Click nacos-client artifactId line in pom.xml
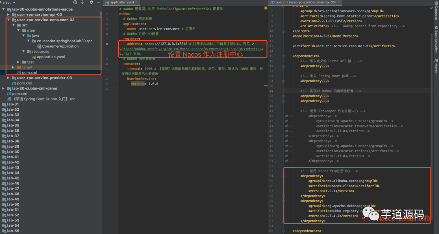This screenshot has width=439, height=234. pyautogui.click(x=344, y=186)
